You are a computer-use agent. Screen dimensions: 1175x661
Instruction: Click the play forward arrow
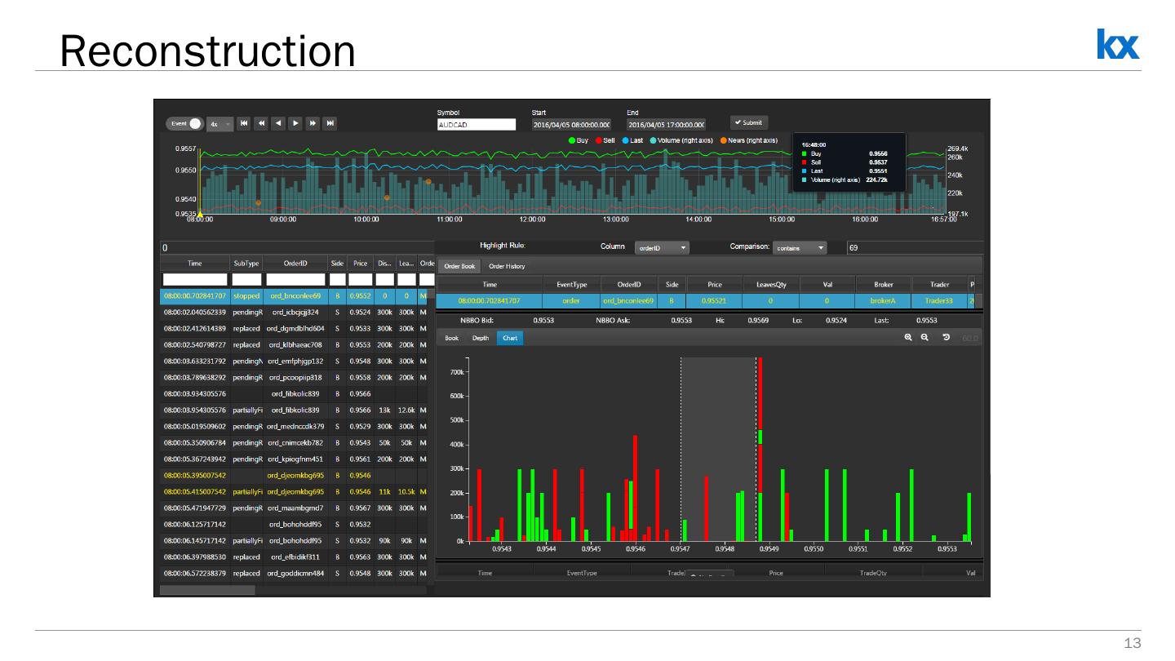[295, 124]
